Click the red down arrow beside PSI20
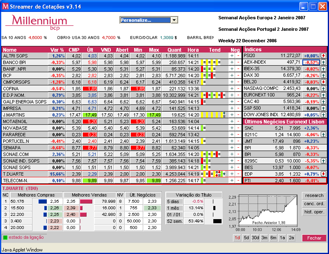 point(323,55)
